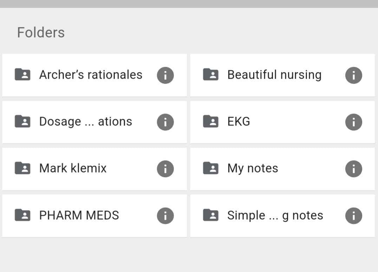Click shared folder icon for PHARM MEDS
This screenshot has height=272, width=378.
[x=22, y=215]
